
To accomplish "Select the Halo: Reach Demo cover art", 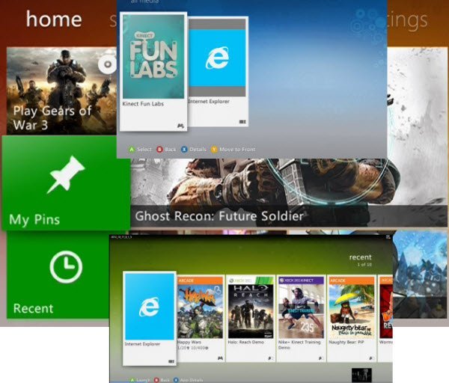I will [251, 311].
